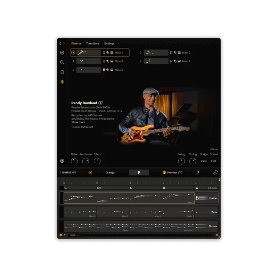Open the 110 BPM tempo setting
The height and width of the screenshot is (278, 278).
(x=65, y=172)
